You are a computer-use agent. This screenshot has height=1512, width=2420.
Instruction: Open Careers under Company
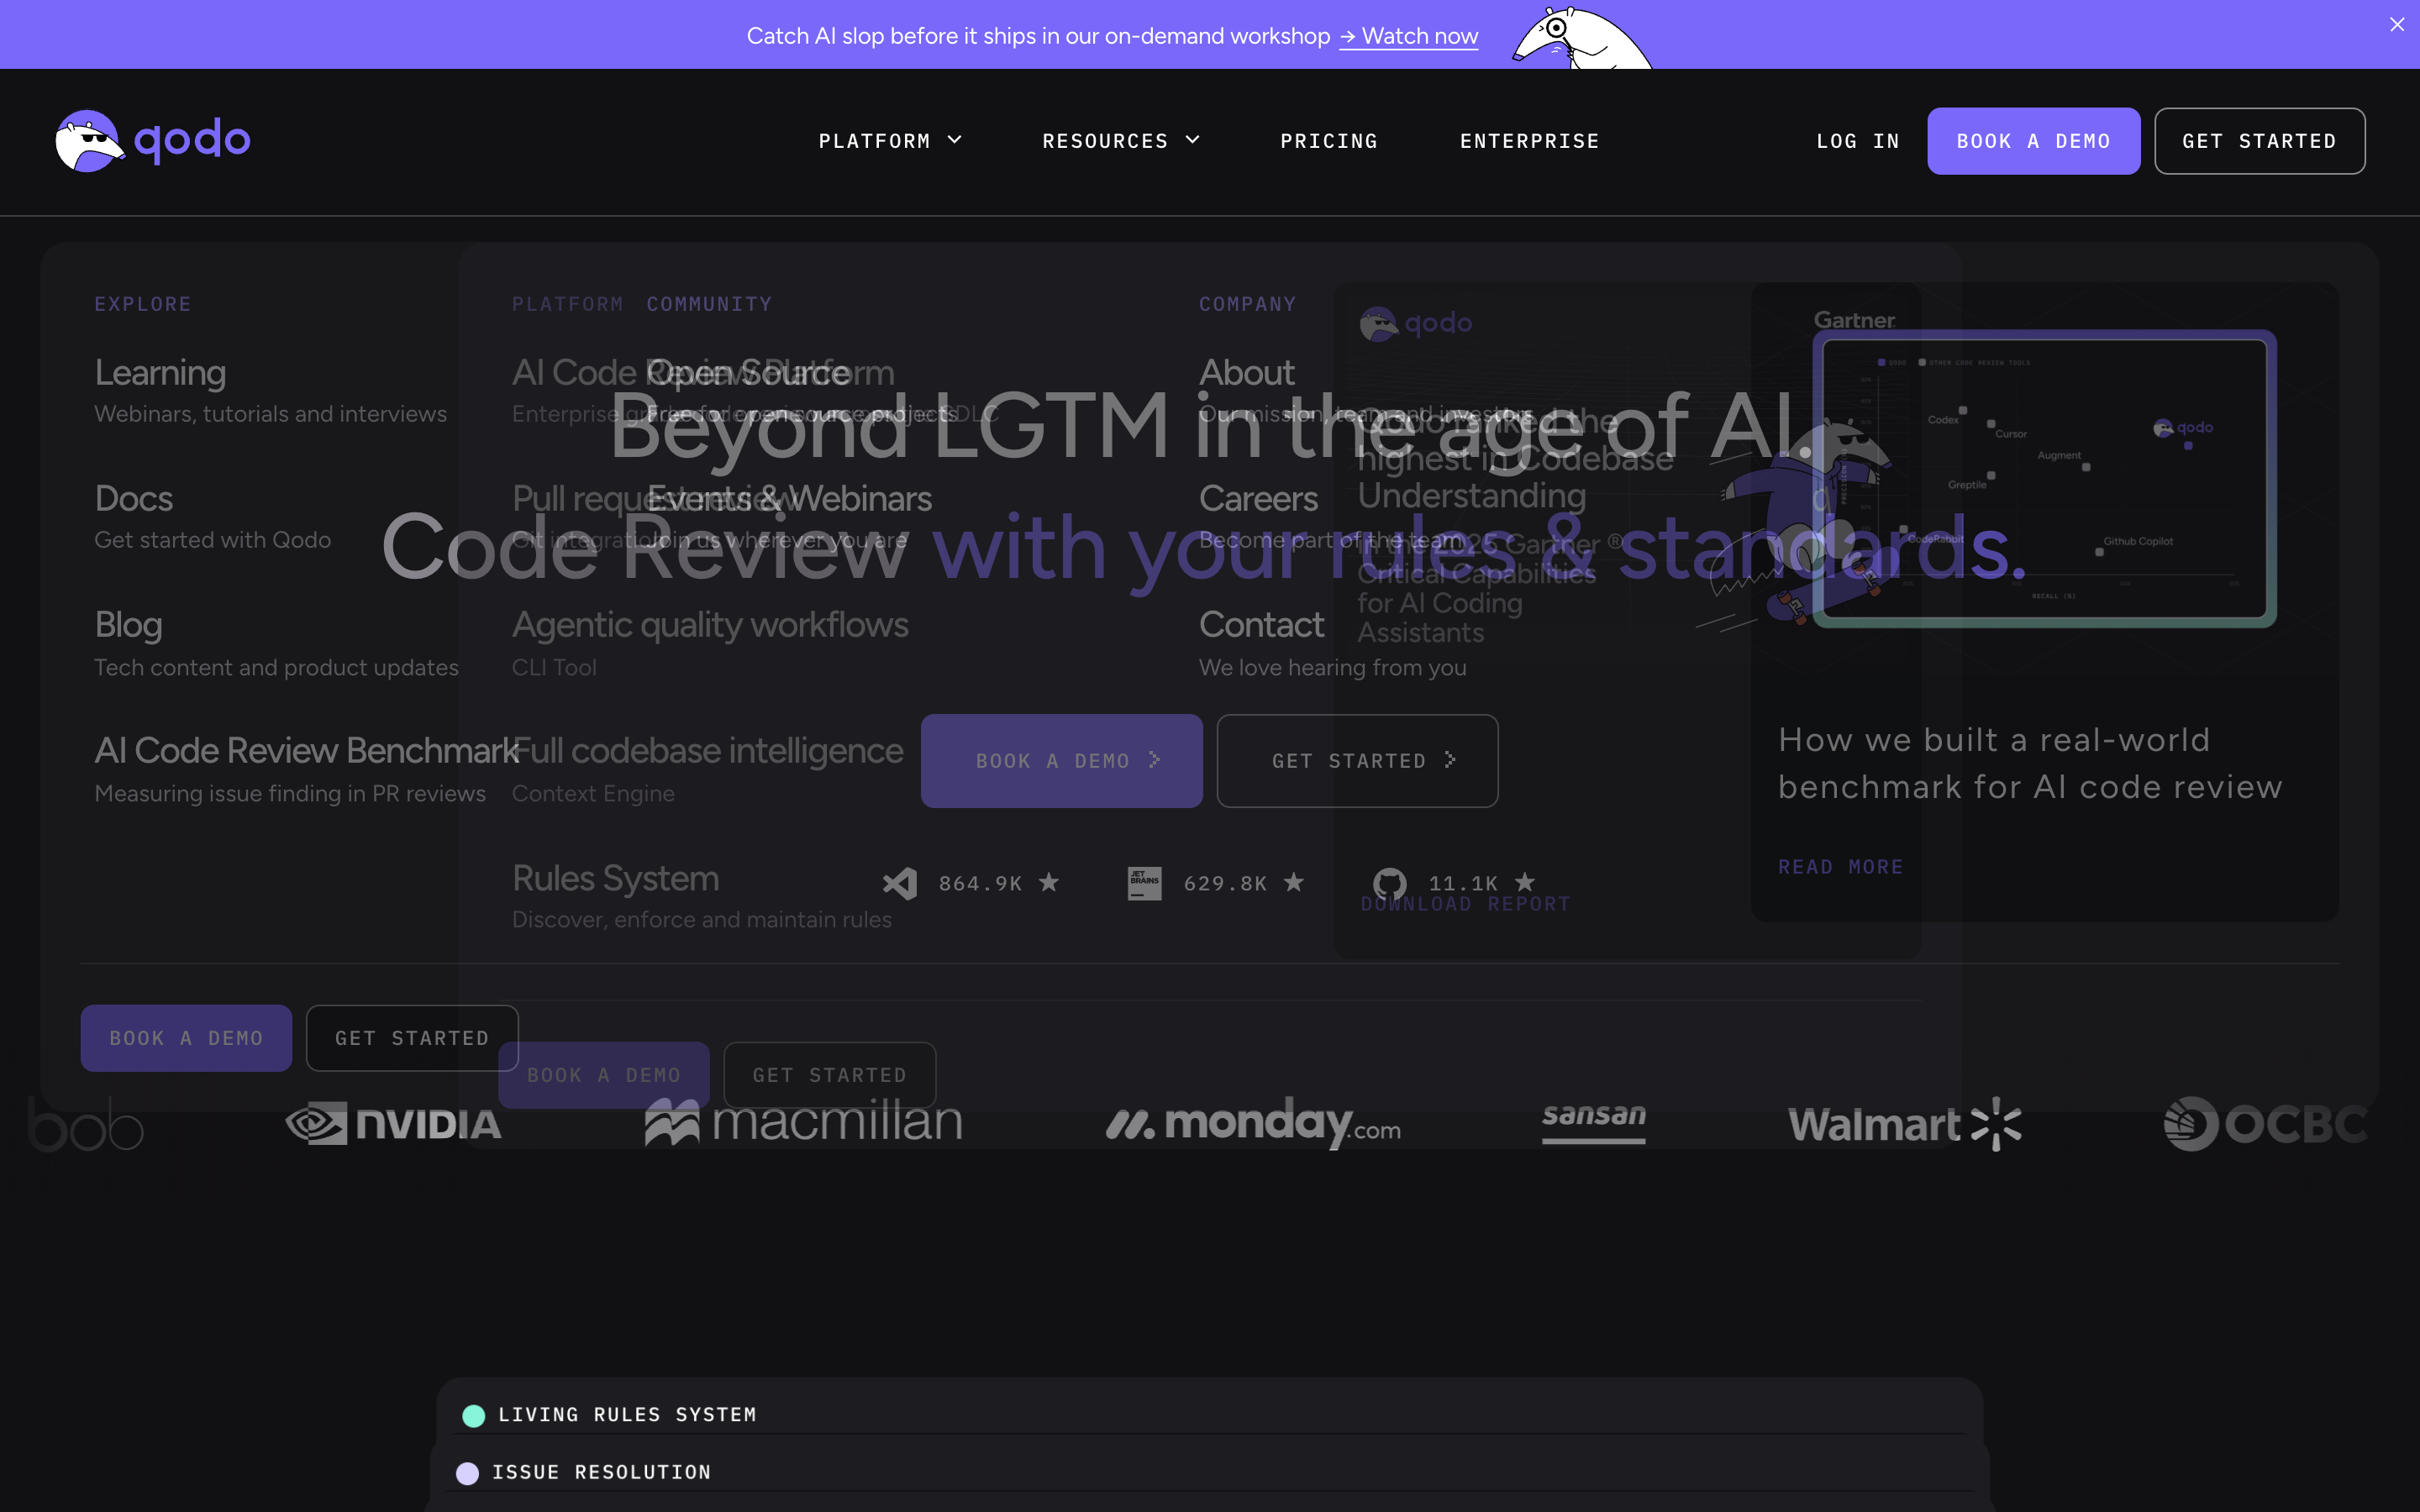(1258, 498)
